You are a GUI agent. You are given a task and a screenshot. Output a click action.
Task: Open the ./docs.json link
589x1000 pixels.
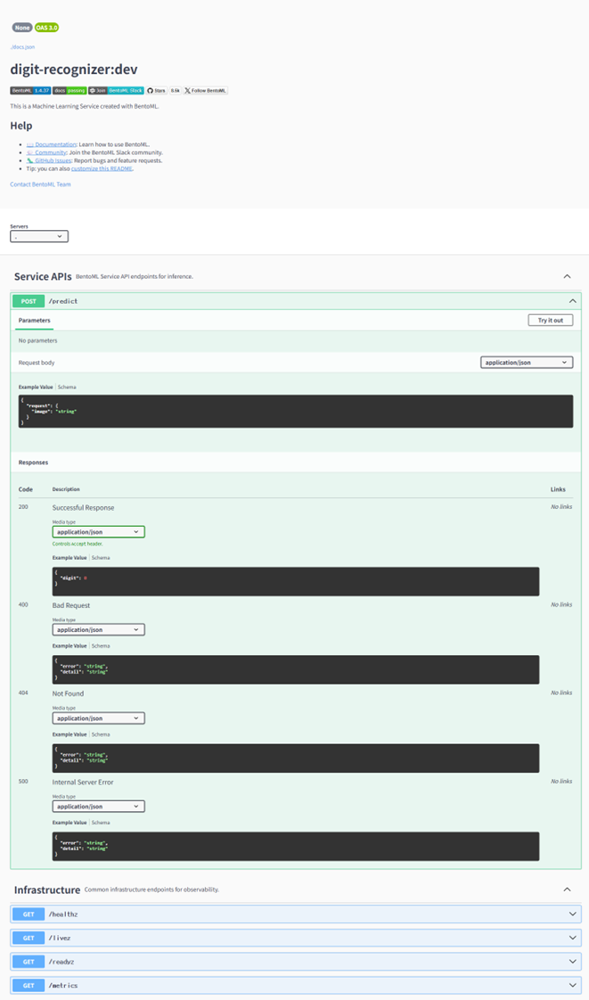pos(22,47)
